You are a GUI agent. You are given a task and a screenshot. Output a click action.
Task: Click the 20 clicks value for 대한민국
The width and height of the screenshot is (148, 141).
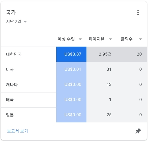(x=139, y=54)
